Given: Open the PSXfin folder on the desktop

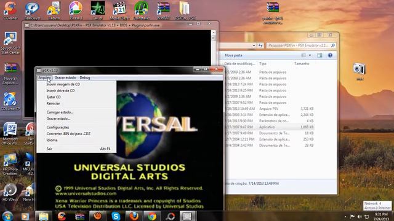Looking at the screenshot, I should [185, 10].
